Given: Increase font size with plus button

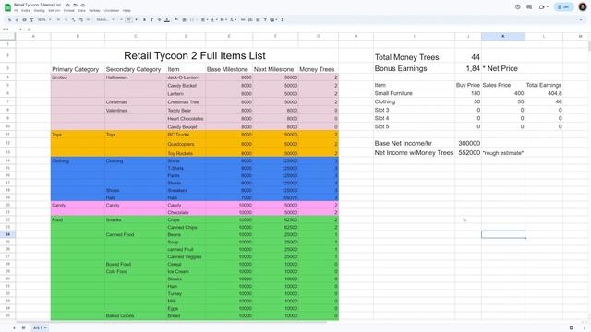Looking at the screenshot, I should click(136, 19).
